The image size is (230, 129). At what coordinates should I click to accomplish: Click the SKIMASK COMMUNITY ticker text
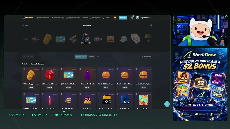coord(100,115)
